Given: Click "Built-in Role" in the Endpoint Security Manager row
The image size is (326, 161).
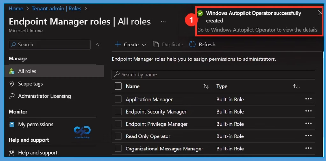Looking at the screenshot, I should click(x=230, y=112).
